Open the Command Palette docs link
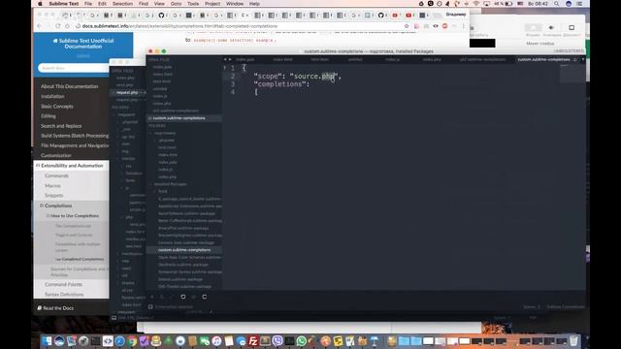The width and height of the screenshot is (621, 349). point(63,284)
